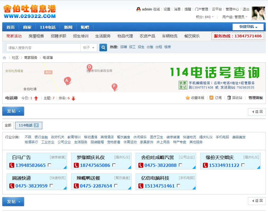Click the 114电话号查询 banner title

[x=215, y=72]
